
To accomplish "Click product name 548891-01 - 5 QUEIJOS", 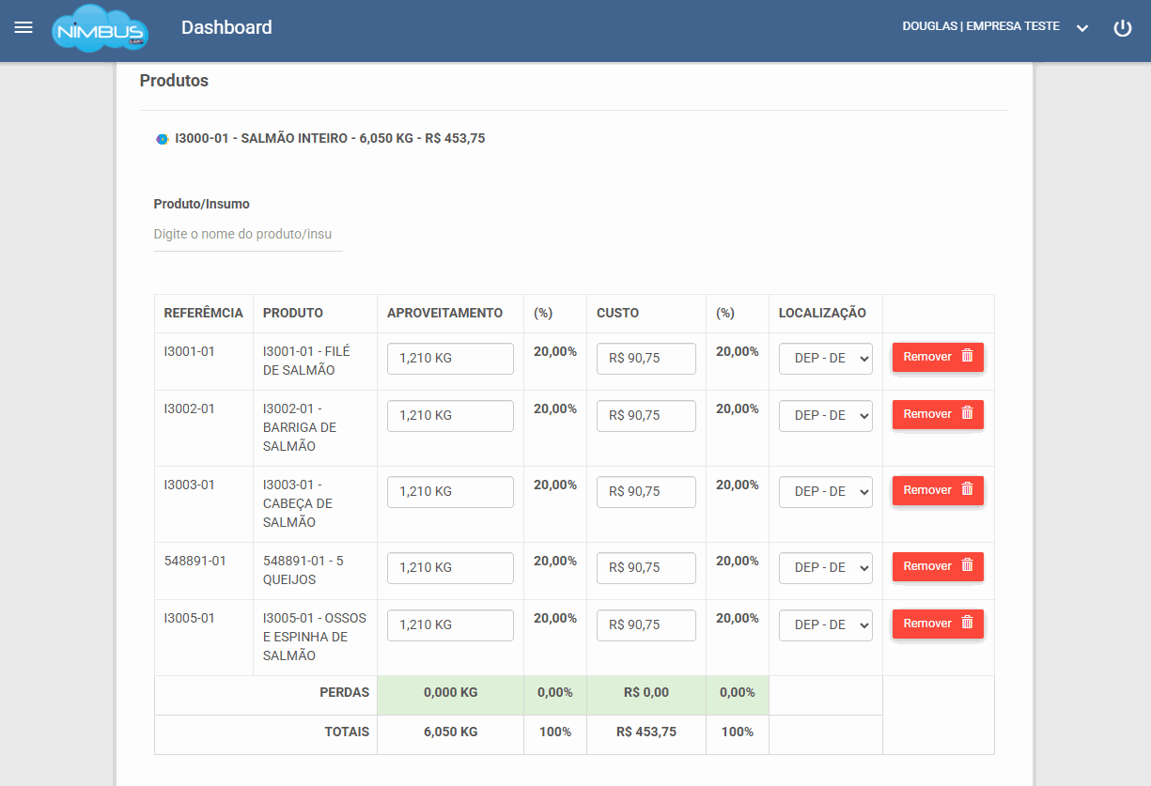I will pos(303,570).
